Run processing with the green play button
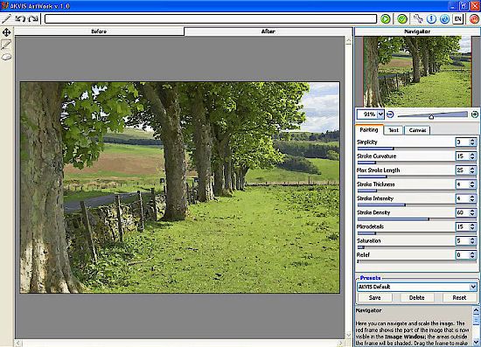This screenshot has width=481, height=347. [x=386, y=19]
